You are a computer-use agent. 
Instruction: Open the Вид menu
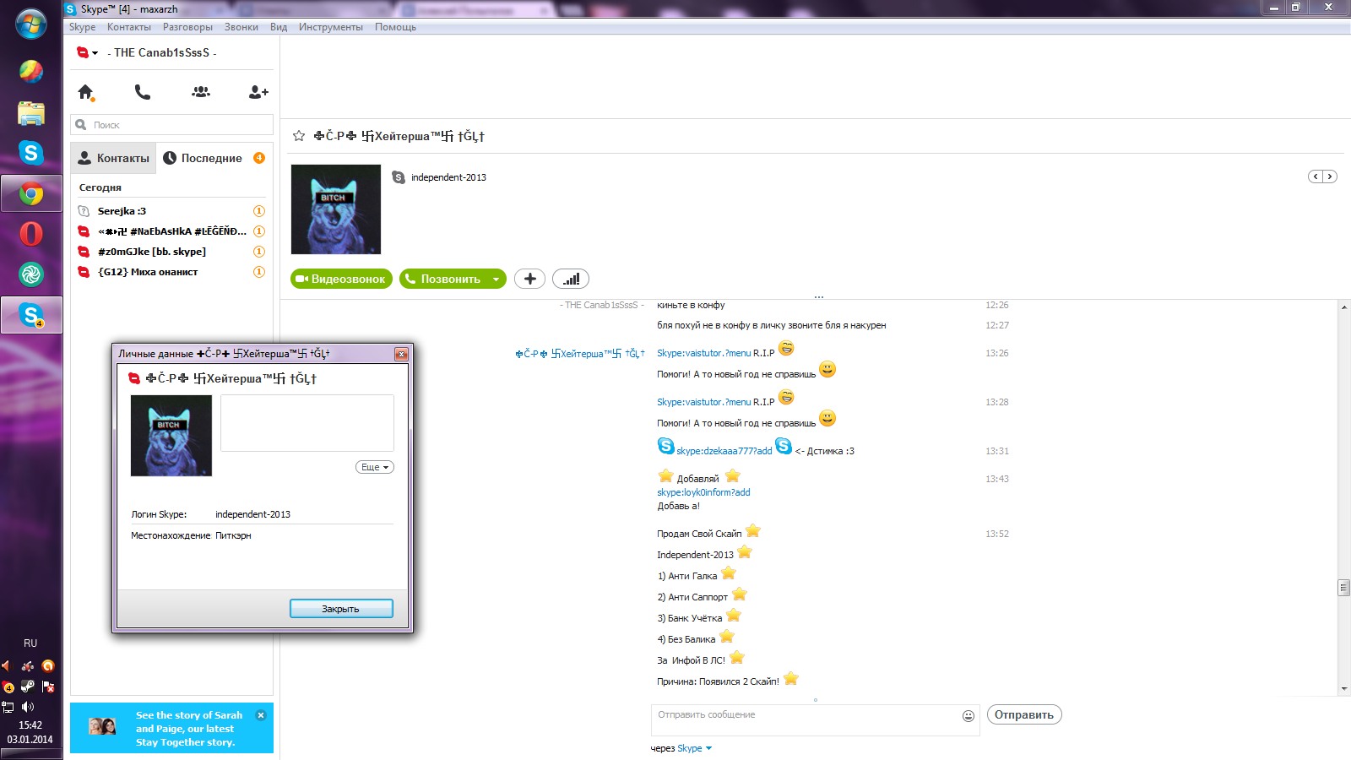(279, 27)
